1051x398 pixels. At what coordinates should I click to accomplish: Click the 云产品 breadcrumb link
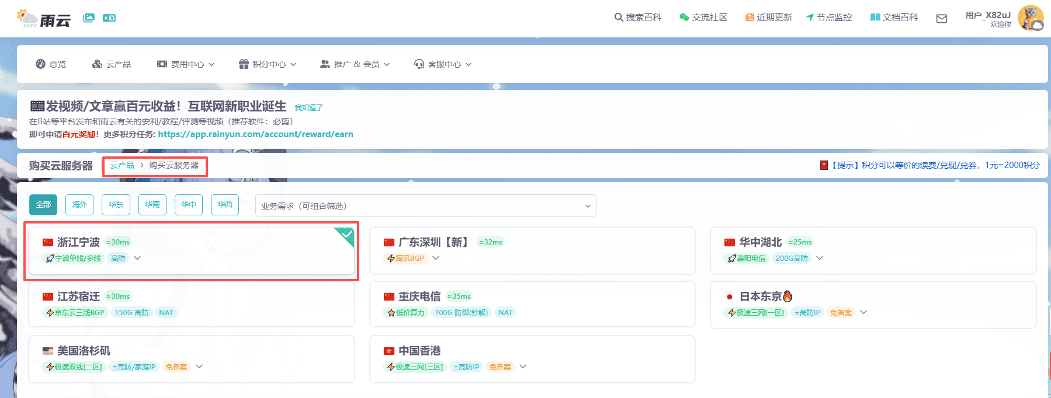[122, 165]
